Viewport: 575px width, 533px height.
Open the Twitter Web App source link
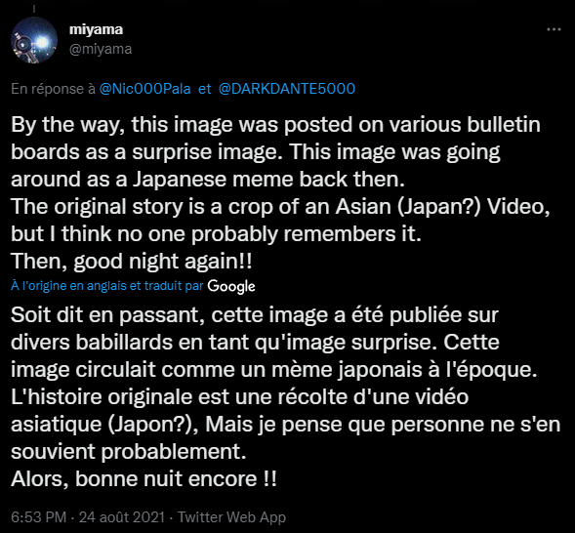point(231,517)
